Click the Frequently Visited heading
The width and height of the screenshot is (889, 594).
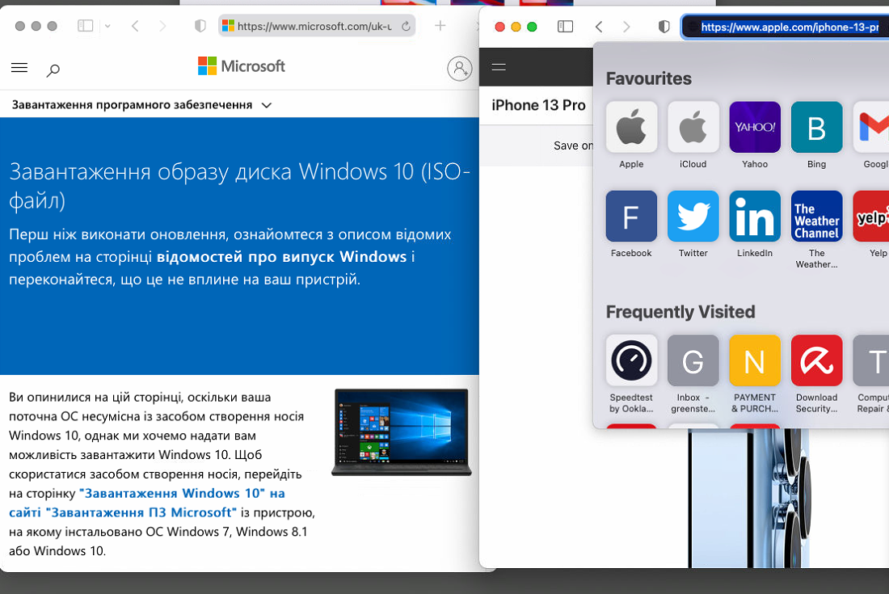pyautogui.click(x=680, y=312)
